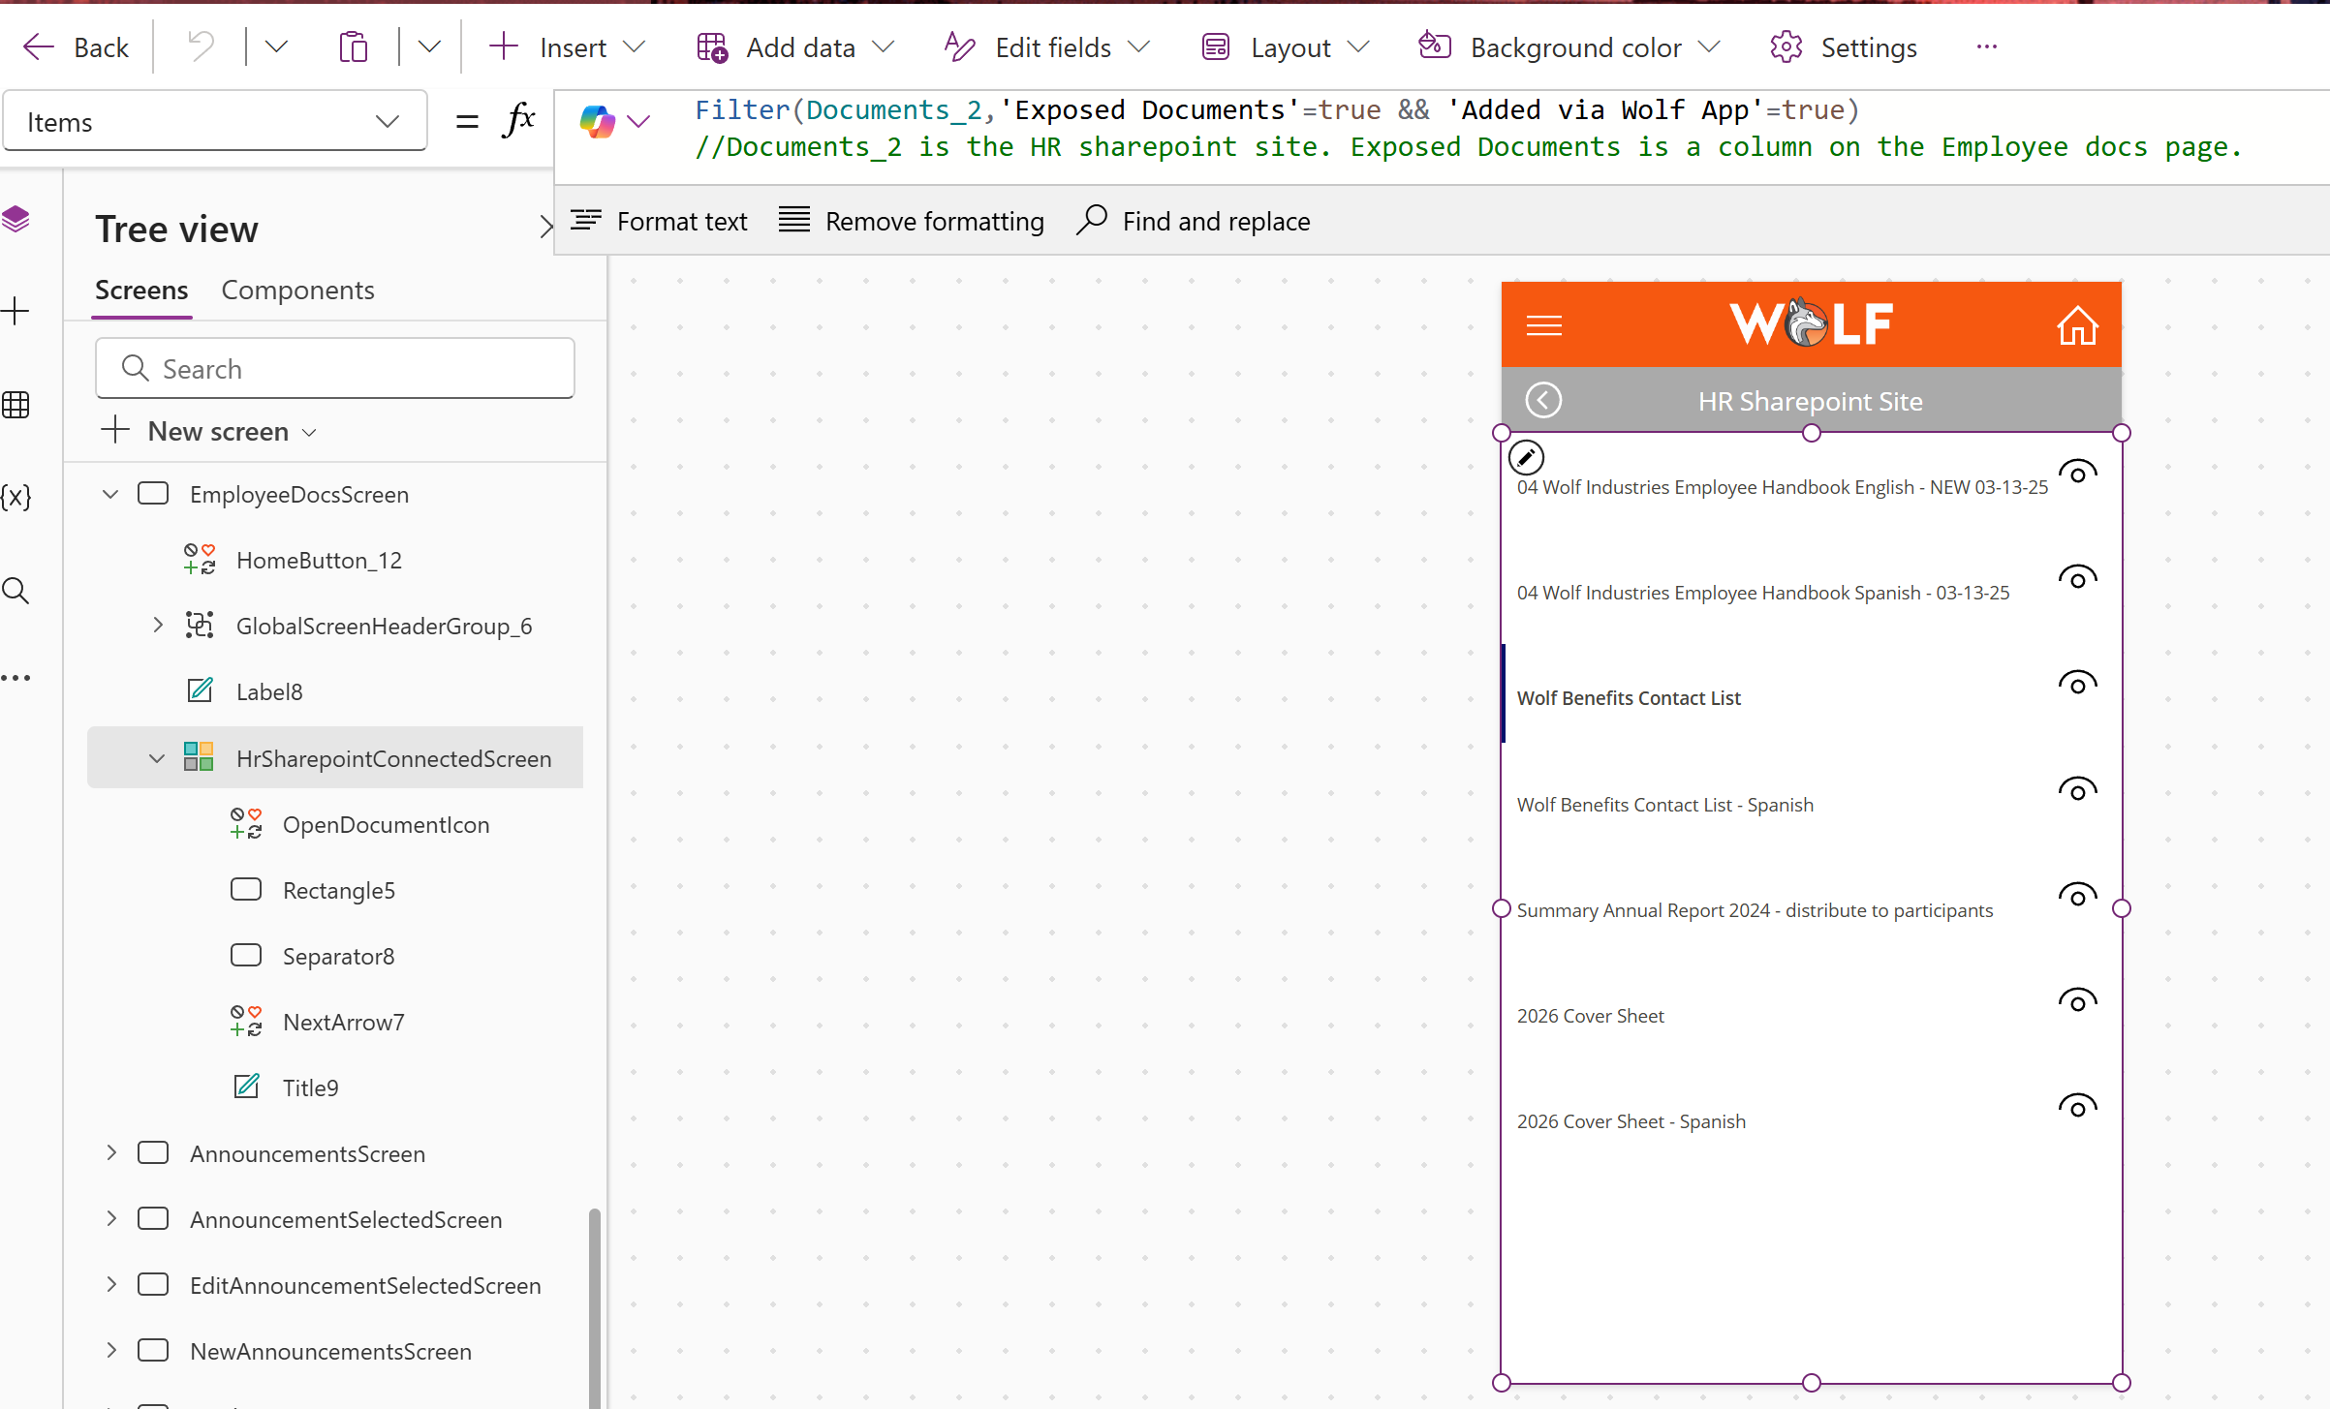Click the back circle arrow beside HR Sharepoint Site
2330x1409 pixels.
[1543, 399]
